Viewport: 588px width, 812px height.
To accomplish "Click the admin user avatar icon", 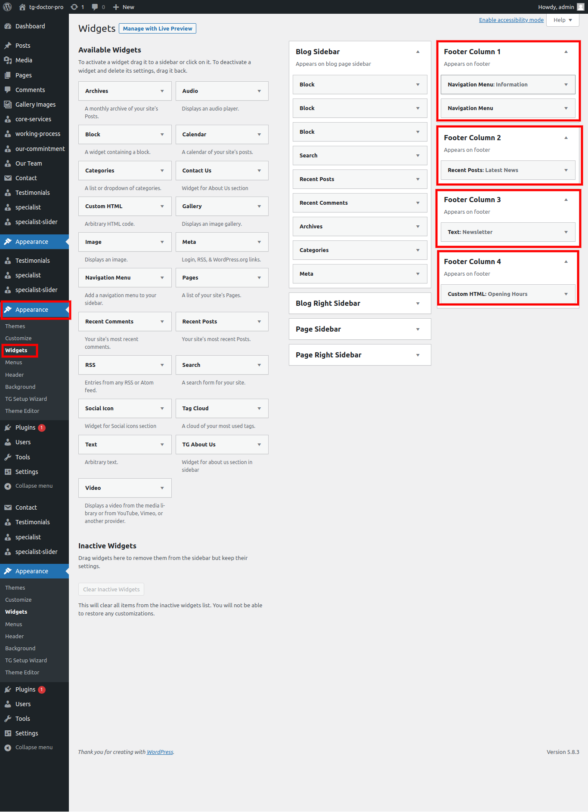I will (580, 7).
